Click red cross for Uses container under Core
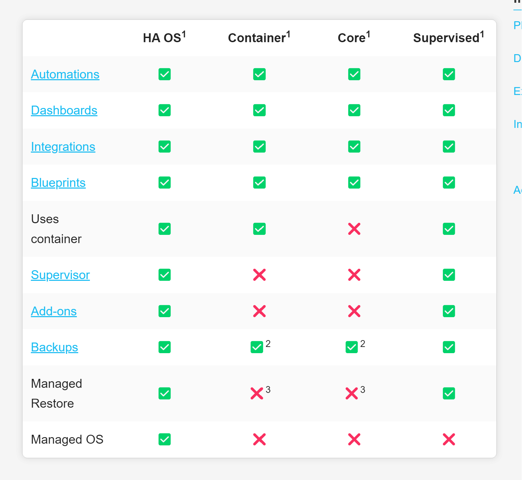This screenshot has height=480, width=522. 354,229
